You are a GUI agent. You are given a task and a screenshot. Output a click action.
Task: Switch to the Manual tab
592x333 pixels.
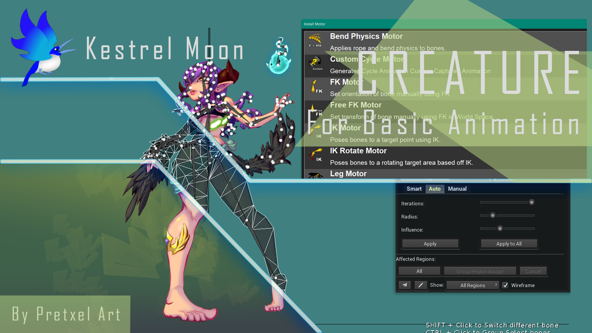pyautogui.click(x=457, y=189)
